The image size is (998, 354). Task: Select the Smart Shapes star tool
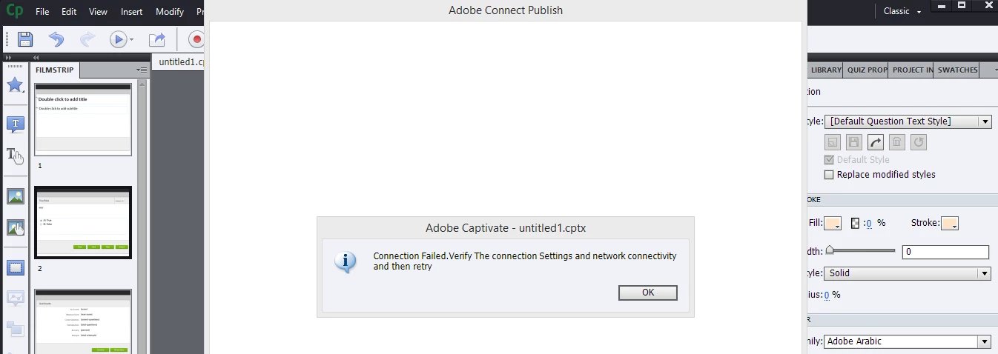tap(15, 84)
